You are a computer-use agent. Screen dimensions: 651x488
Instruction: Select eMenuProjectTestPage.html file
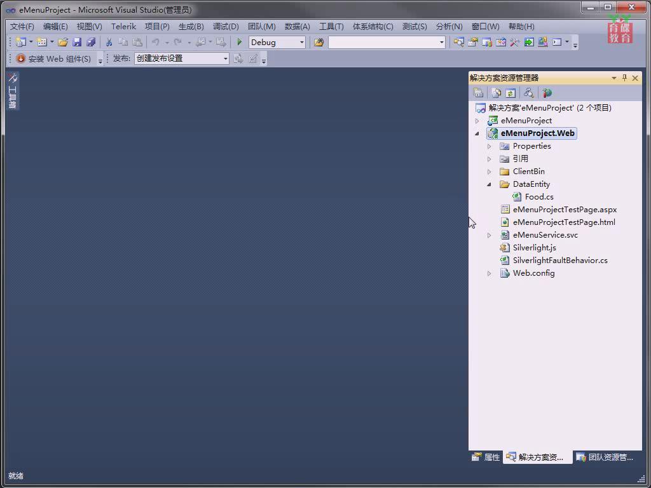[564, 222]
